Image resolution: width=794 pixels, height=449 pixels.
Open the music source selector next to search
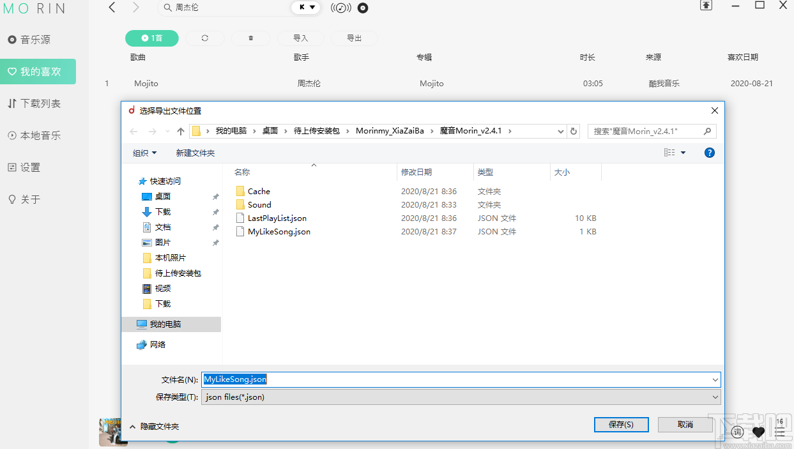pyautogui.click(x=305, y=8)
